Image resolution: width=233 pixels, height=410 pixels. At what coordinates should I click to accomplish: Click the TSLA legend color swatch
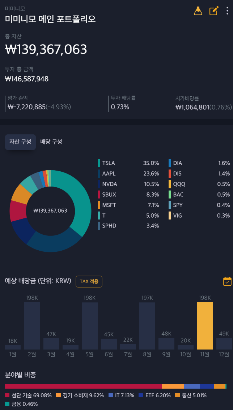[99, 163]
